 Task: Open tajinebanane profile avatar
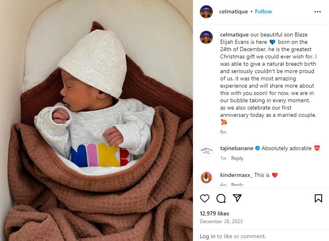click(x=206, y=151)
